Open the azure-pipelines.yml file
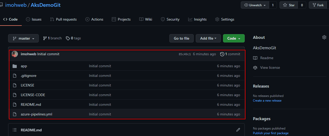Image resolution: width=329 pixels, height=136 pixels. coord(36,114)
